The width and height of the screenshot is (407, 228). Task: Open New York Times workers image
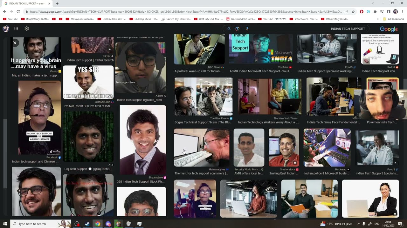tap(270, 97)
